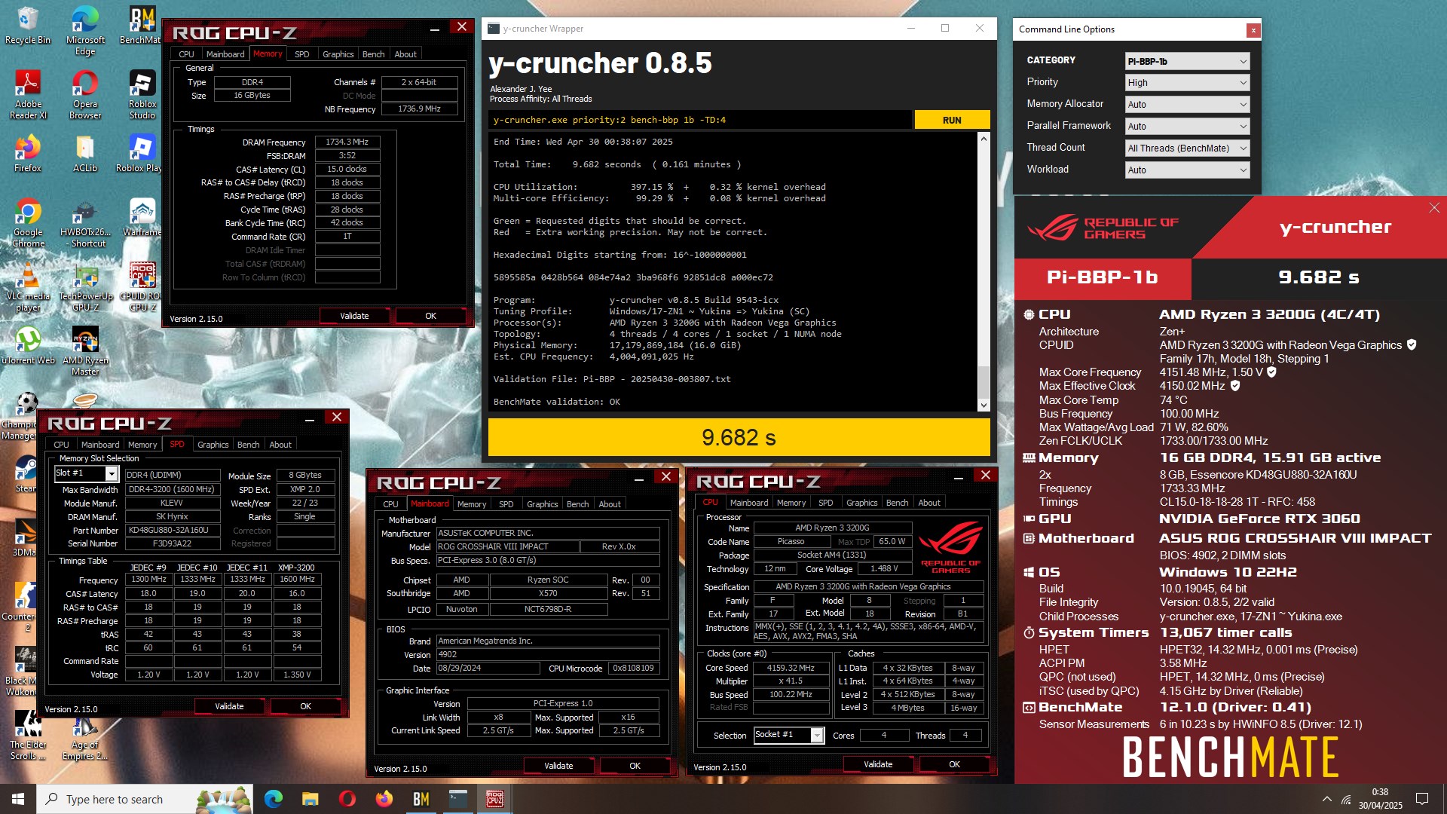This screenshot has height=814, width=1447.
Task: Launch Firefox desktop shortcut
Action: coord(28,154)
